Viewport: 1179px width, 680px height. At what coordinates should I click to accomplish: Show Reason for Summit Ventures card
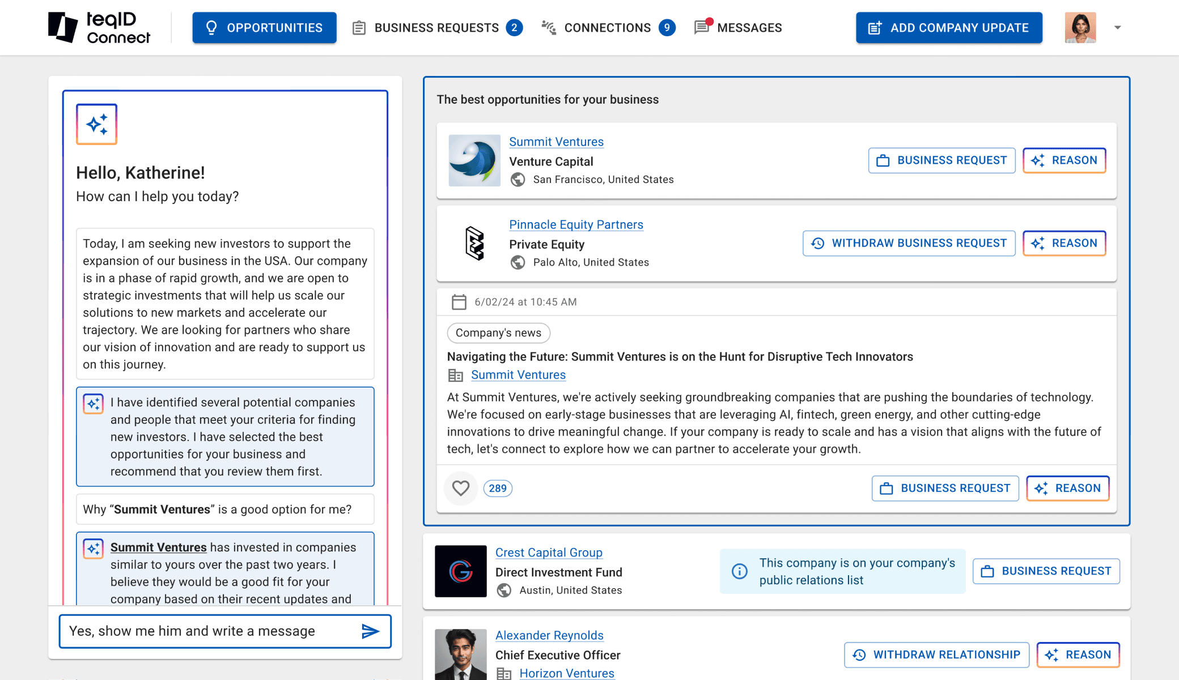point(1065,160)
